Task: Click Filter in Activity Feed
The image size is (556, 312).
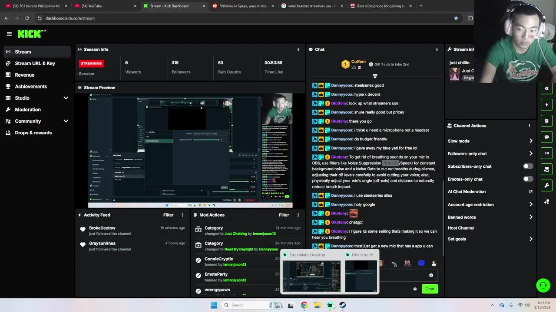Action: (x=168, y=215)
